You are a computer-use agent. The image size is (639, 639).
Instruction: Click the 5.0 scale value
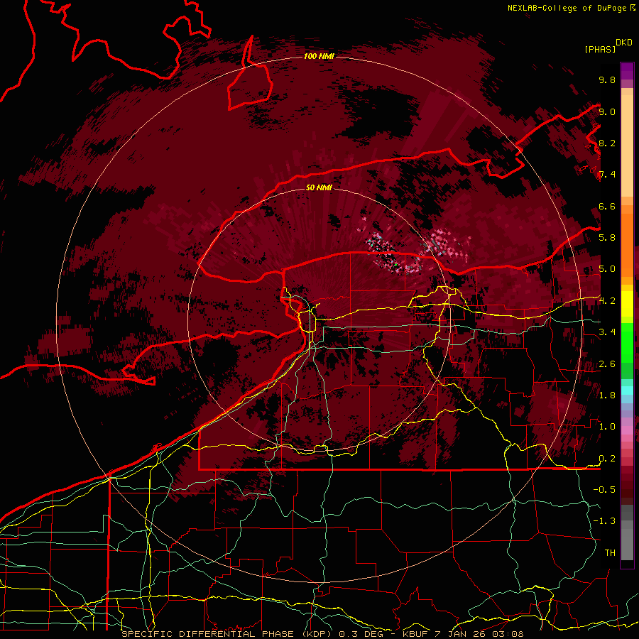(x=607, y=269)
